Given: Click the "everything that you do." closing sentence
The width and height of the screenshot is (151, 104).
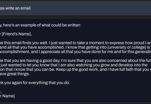Looking at the screenshot, I should click(x=49, y=83).
